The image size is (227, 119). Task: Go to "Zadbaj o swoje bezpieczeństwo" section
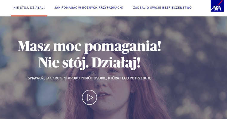point(162,8)
